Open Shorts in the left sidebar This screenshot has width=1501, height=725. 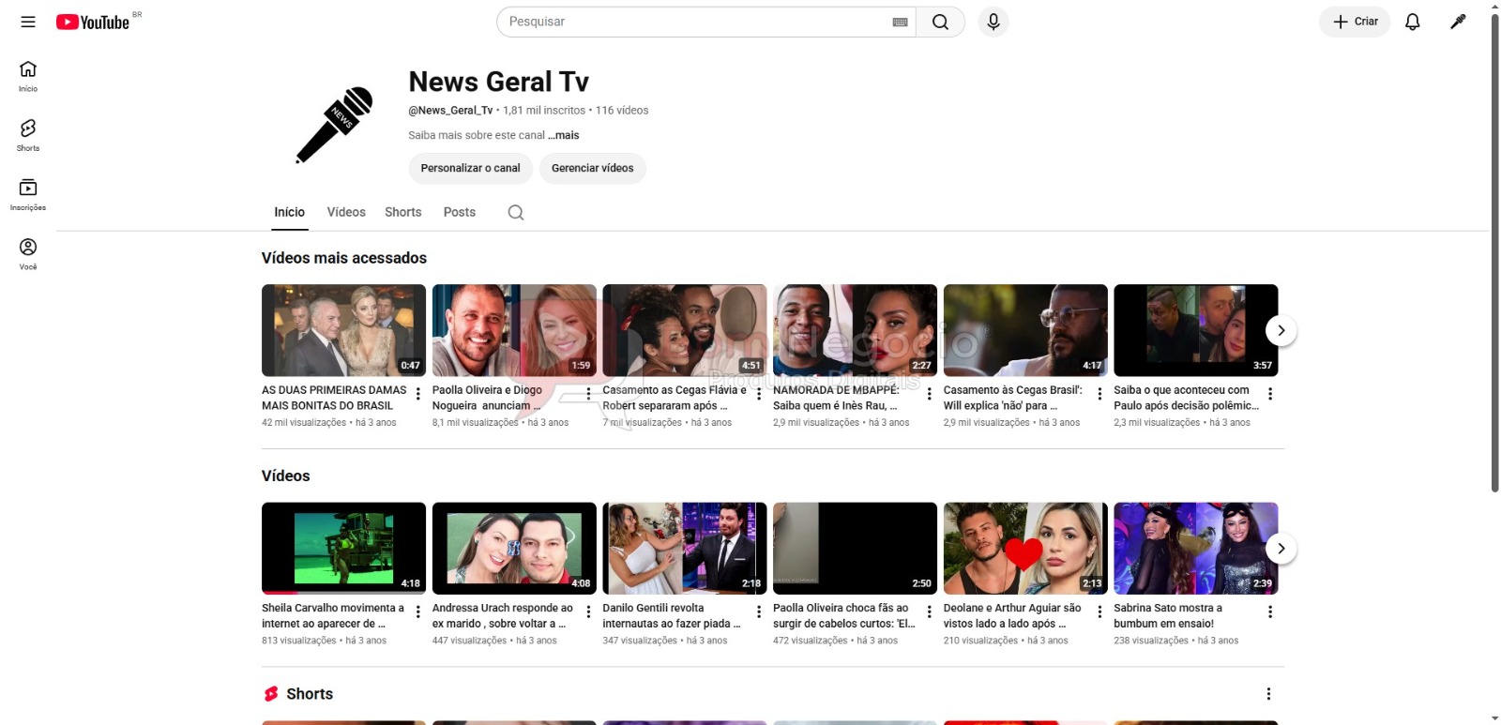[28, 135]
